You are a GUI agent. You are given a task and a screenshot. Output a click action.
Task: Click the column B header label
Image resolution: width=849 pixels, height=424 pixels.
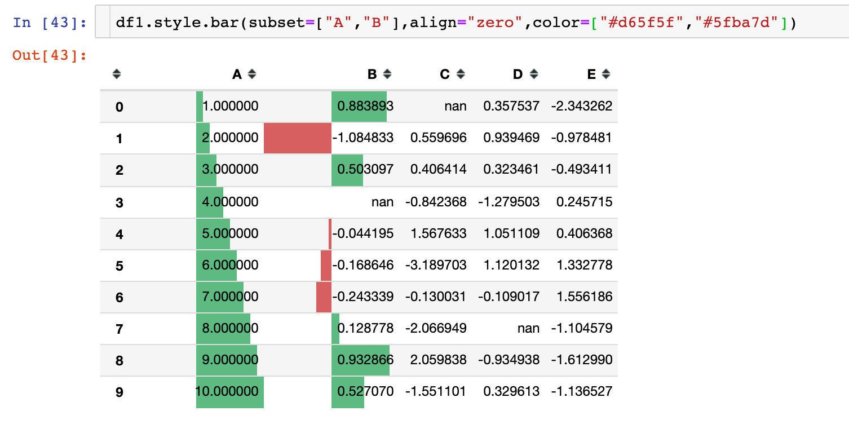click(x=372, y=74)
